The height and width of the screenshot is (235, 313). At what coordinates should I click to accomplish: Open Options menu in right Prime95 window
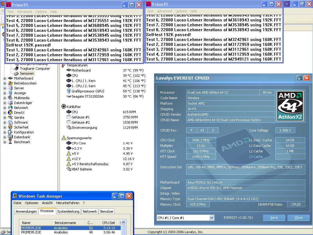click(x=181, y=11)
